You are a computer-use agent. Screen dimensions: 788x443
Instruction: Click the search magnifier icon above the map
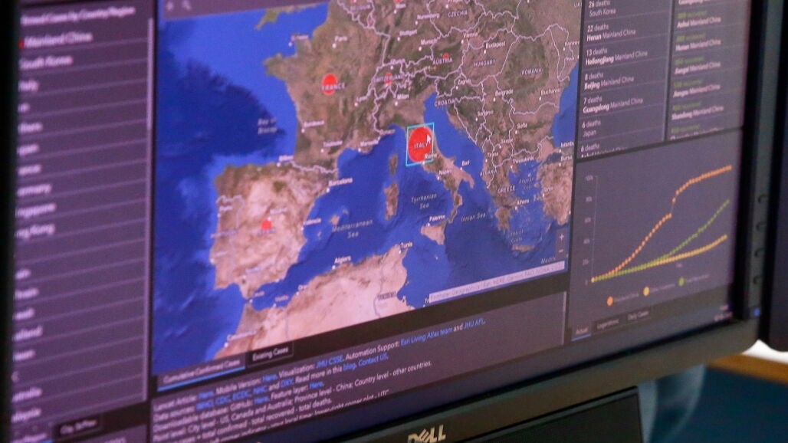pos(188,6)
